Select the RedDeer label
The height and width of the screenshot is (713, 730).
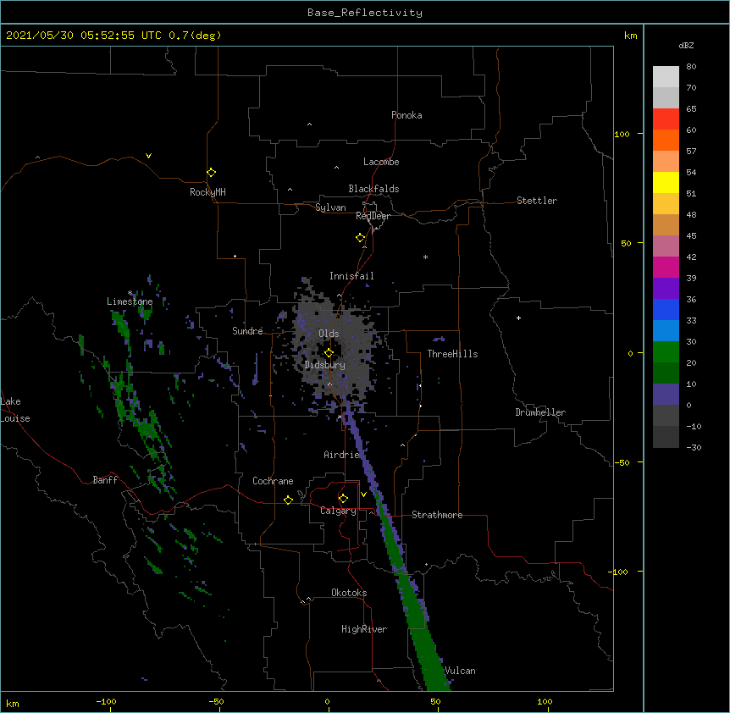[x=373, y=216]
